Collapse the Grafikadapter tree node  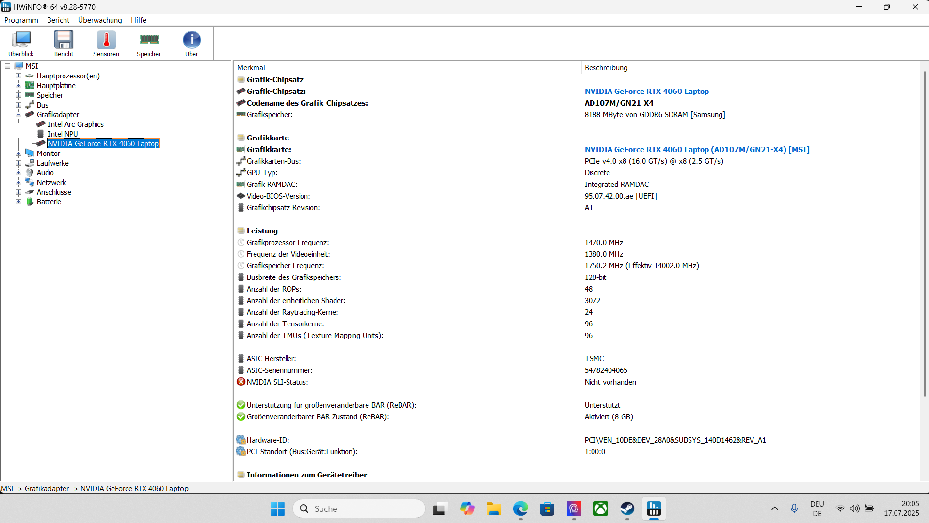point(18,115)
